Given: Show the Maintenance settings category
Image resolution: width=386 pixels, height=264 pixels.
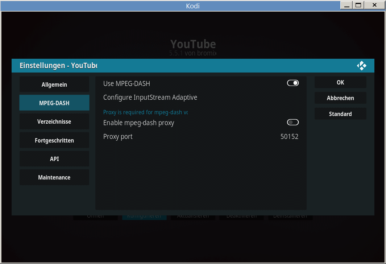Looking at the screenshot, I should (54, 177).
